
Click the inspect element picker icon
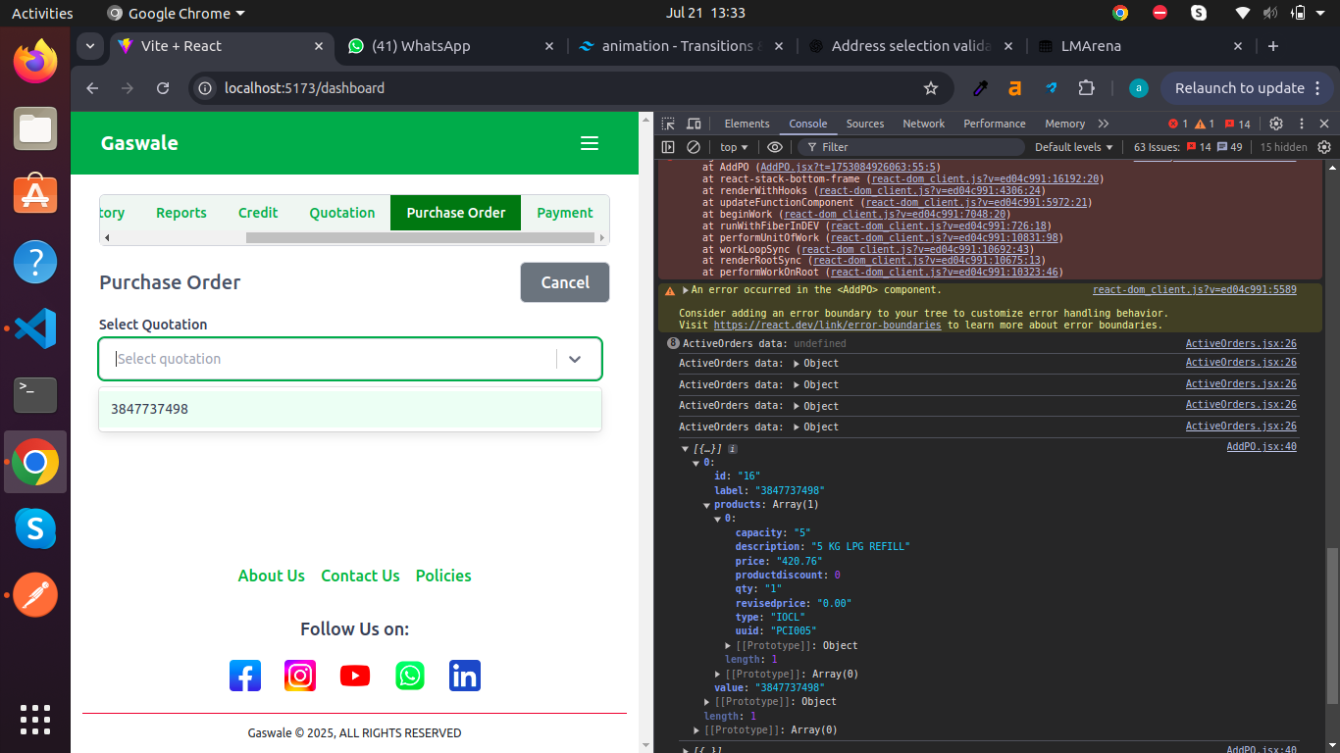[x=668, y=124]
